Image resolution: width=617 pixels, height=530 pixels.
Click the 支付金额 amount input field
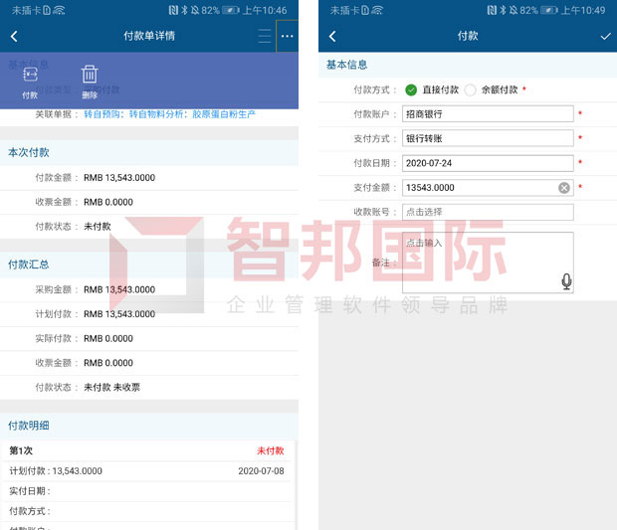pyautogui.click(x=478, y=188)
